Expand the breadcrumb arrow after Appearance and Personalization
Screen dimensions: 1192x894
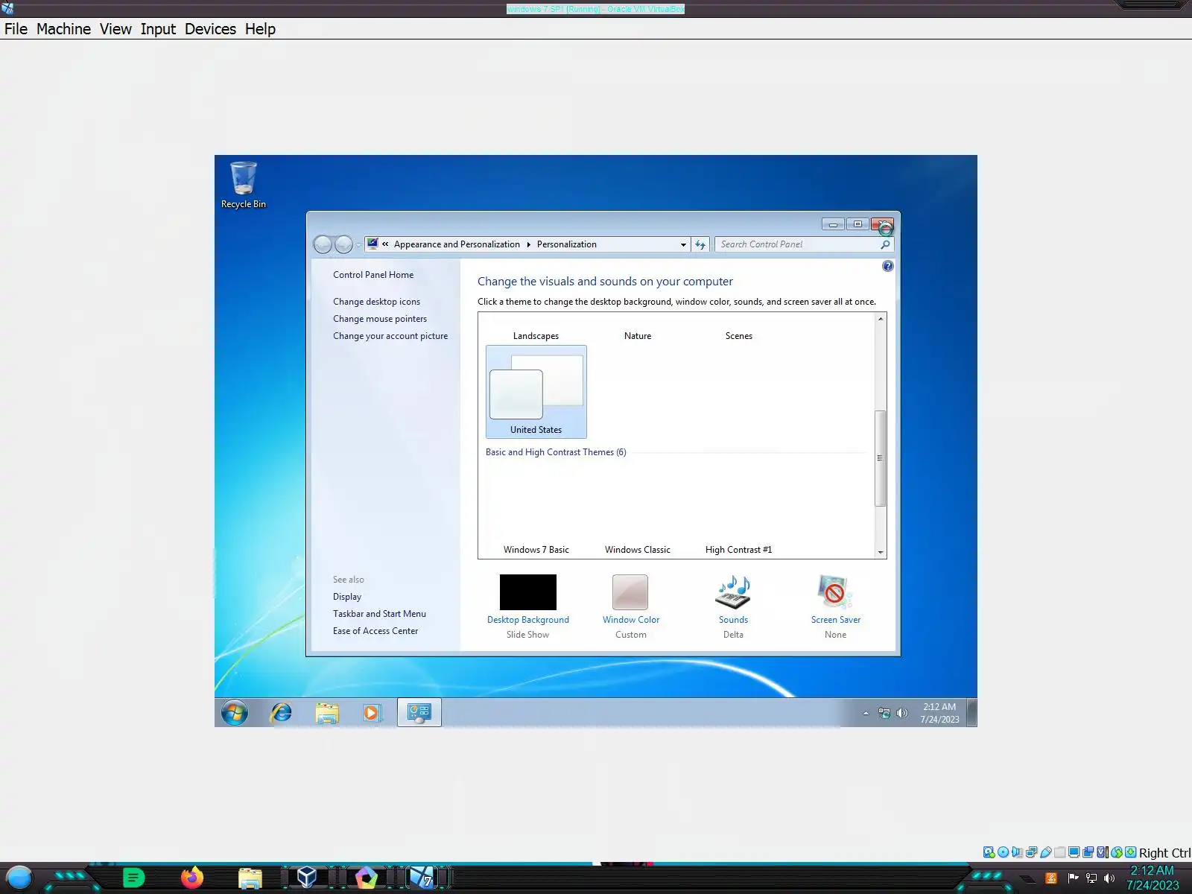click(528, 244)
